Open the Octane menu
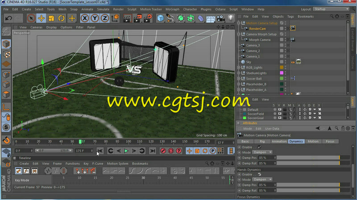This screenshot has height=200, width=357. click(220, 9)
